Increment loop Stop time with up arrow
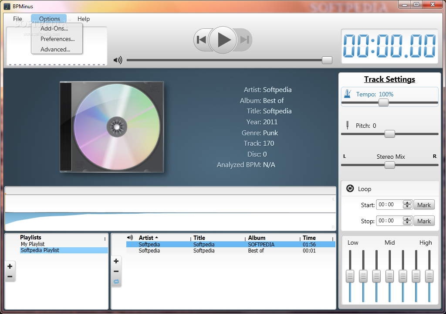Image resolution: width=446 pixels, height=314 pixels. (407, 219)
